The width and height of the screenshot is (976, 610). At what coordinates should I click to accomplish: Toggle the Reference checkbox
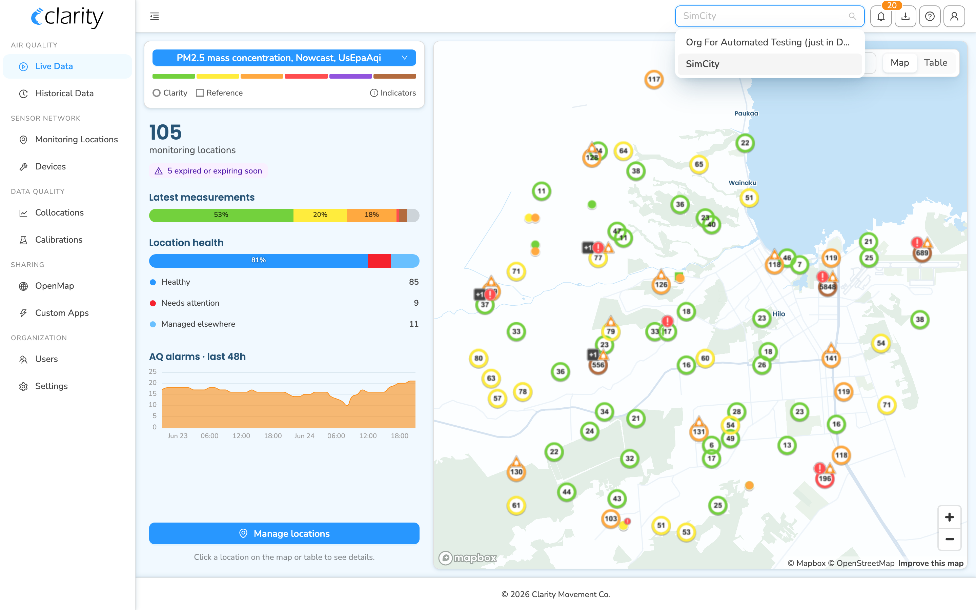pyautogui.click(x=200, y=93)
